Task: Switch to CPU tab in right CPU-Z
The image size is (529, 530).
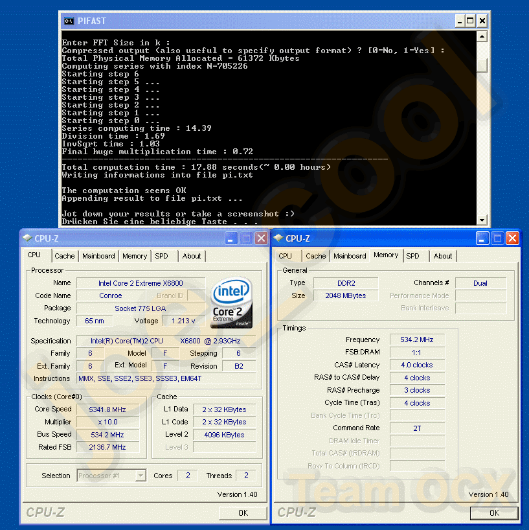Action: [x=285, y=256]
